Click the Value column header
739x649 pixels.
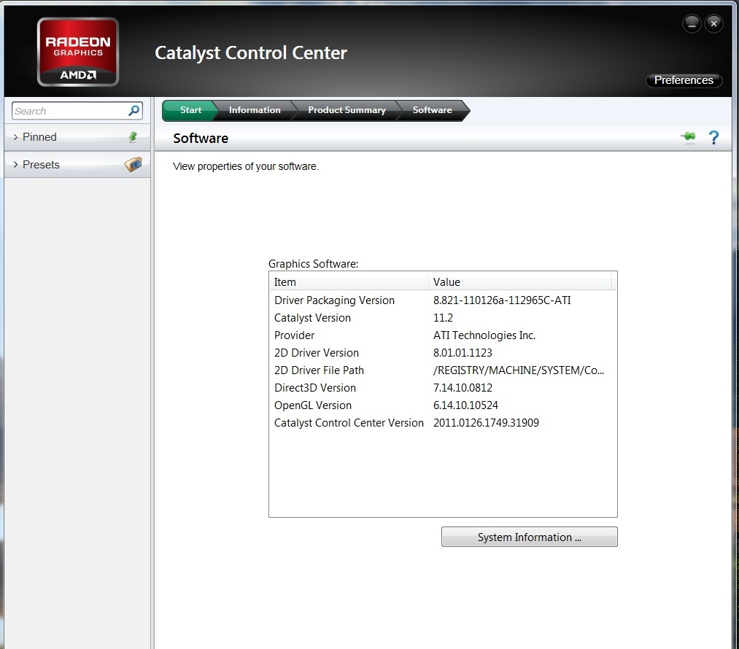pyautogui.click(x=520, y=282)
